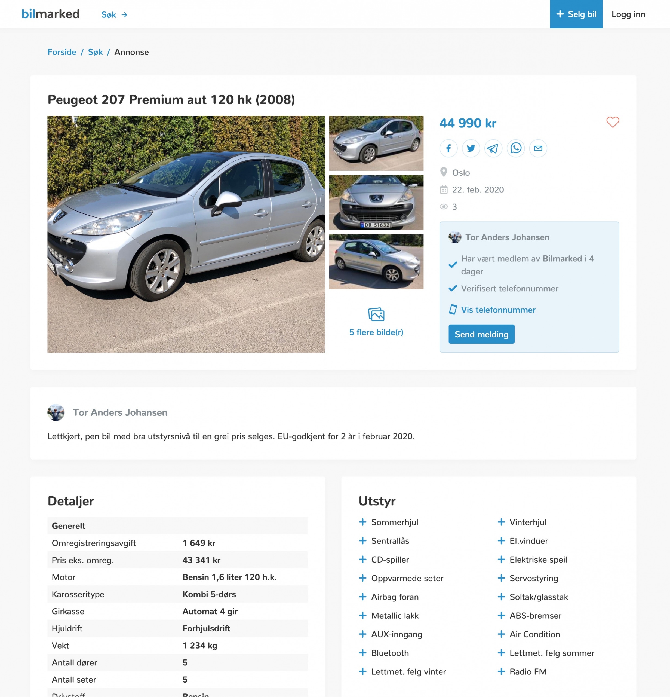The height and width of the screenshot is (697, 670).
Task: Go to Forside breadcrumb link
Action: tap(62, 52)
